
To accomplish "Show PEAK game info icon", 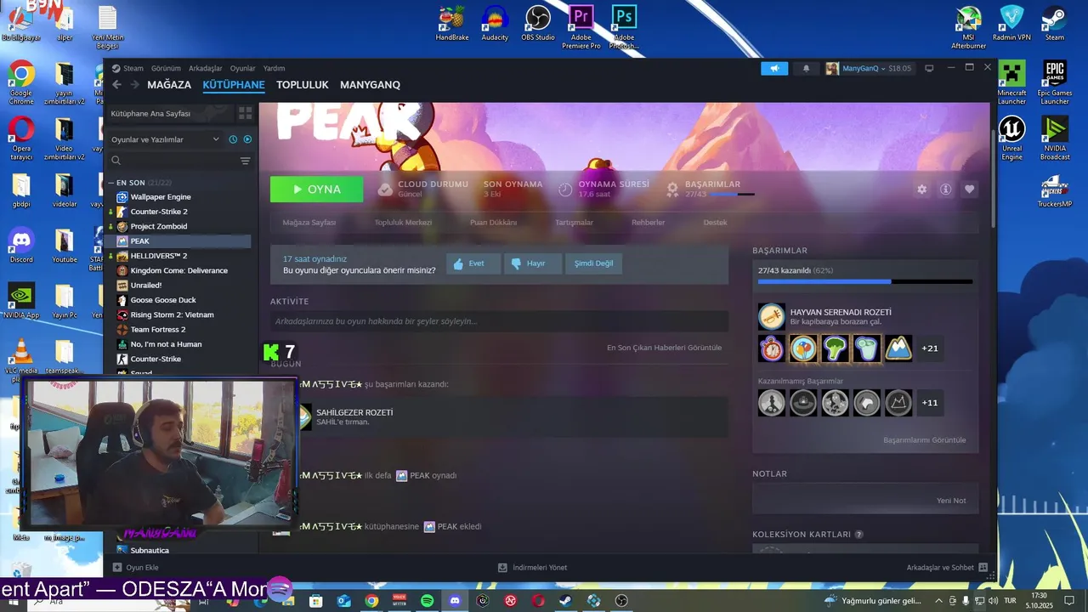I will click(x=945, y=189).
